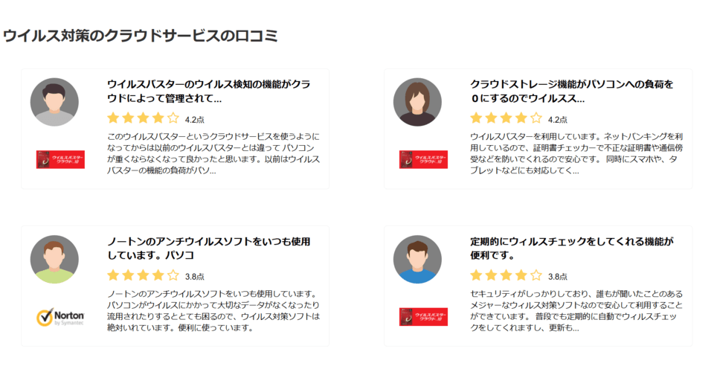The width and height of the screenshot is (714, 378).
Task: Click the Virus Buster logo under the blue-shirt avatar
Action: click(423, 317)
